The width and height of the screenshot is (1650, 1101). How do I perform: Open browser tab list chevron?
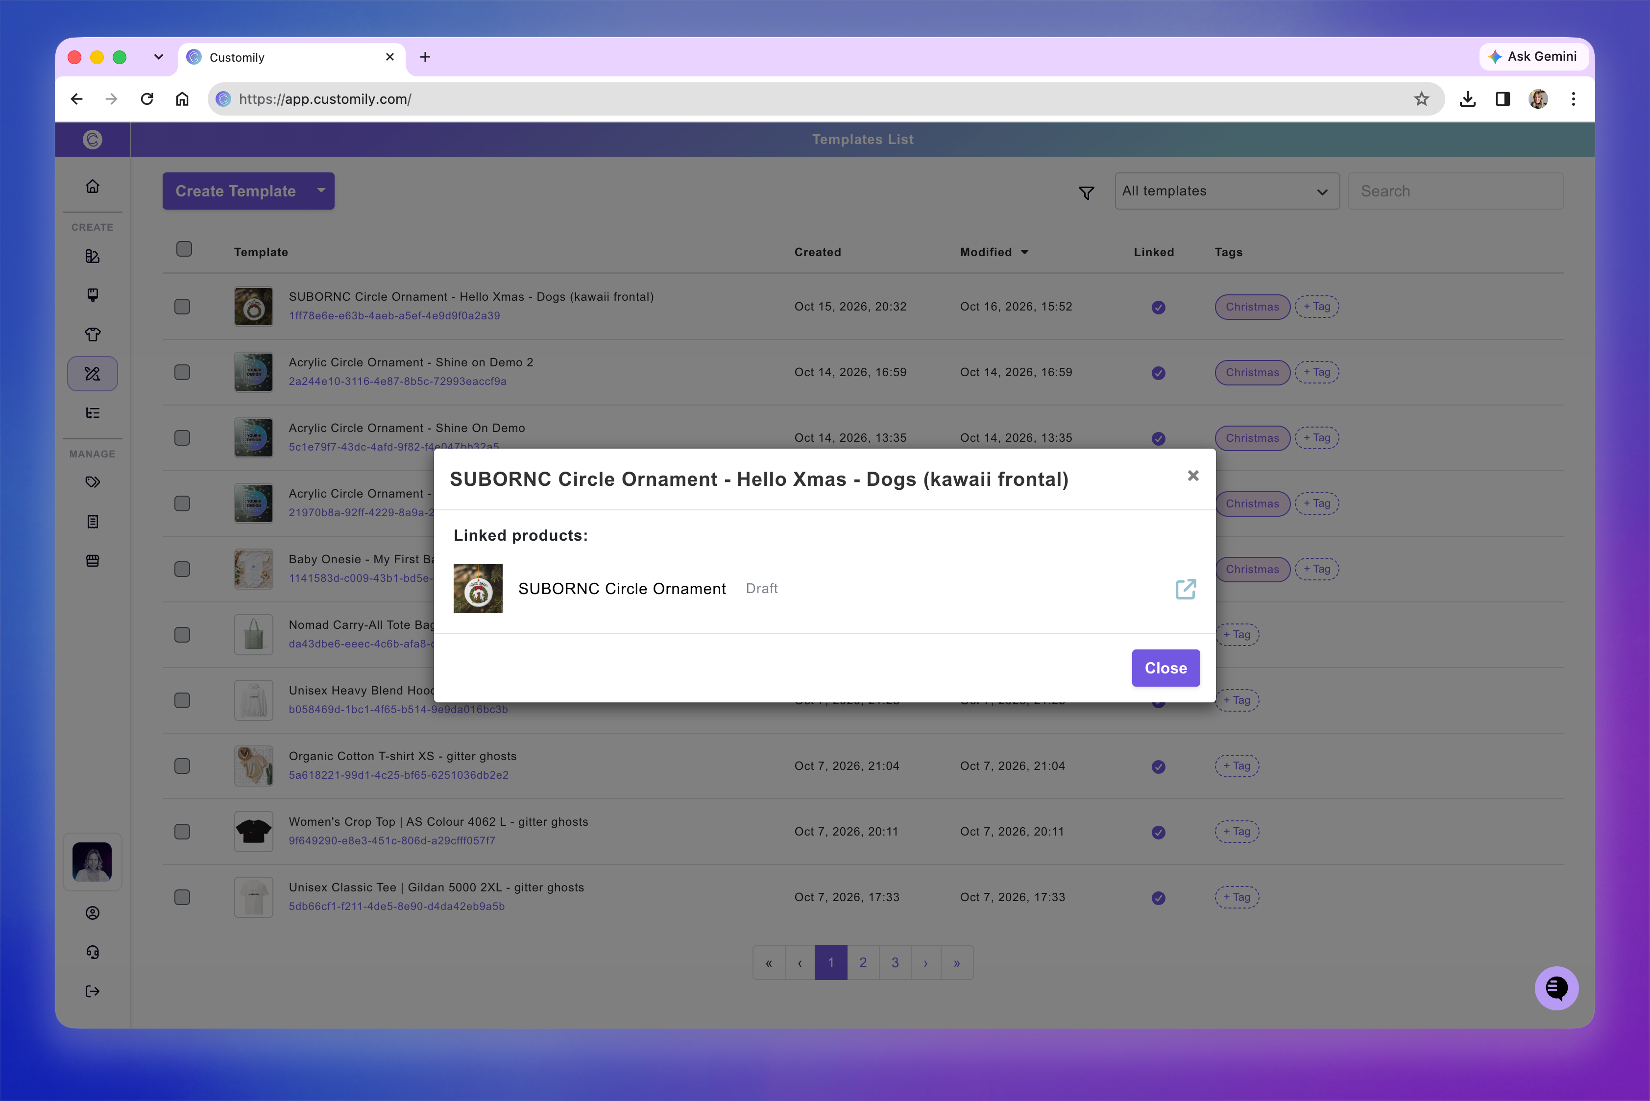pos(158,57)
